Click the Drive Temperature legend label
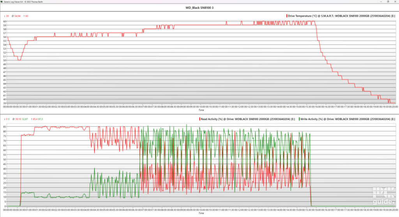Screen dimensions: 399x217 tap(341, 16)
